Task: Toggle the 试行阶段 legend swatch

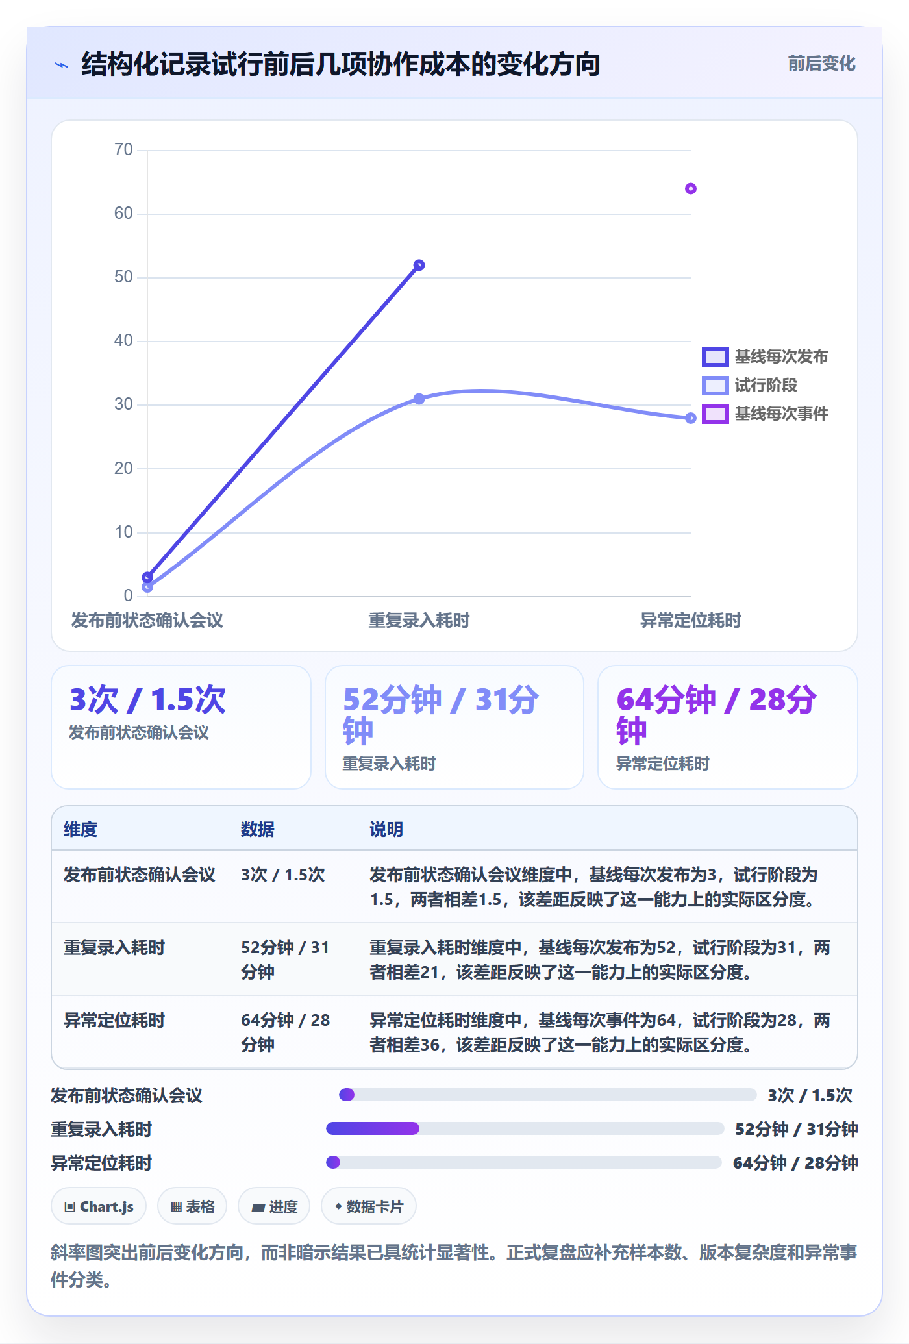Action: [715, 386]
